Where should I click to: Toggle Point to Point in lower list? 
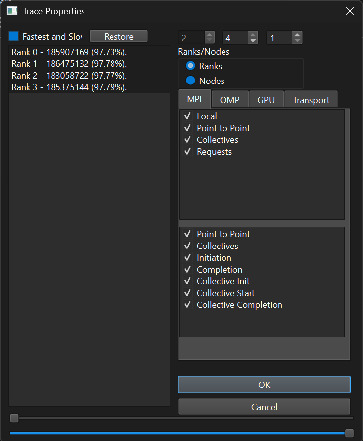click(x=187, y=234)
